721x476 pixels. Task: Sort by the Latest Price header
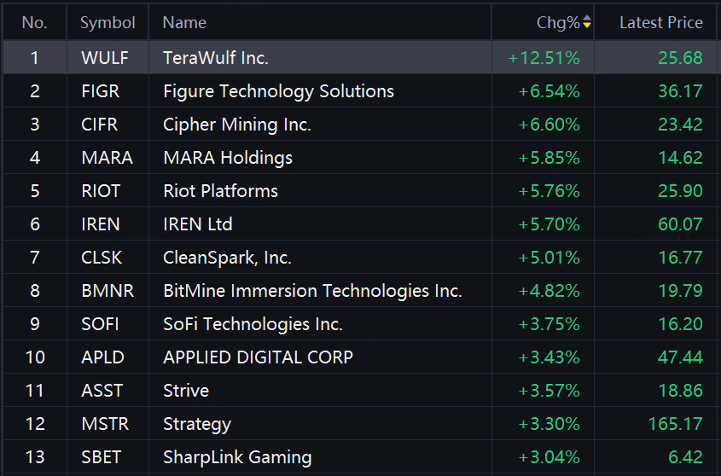tap(660, 22)
